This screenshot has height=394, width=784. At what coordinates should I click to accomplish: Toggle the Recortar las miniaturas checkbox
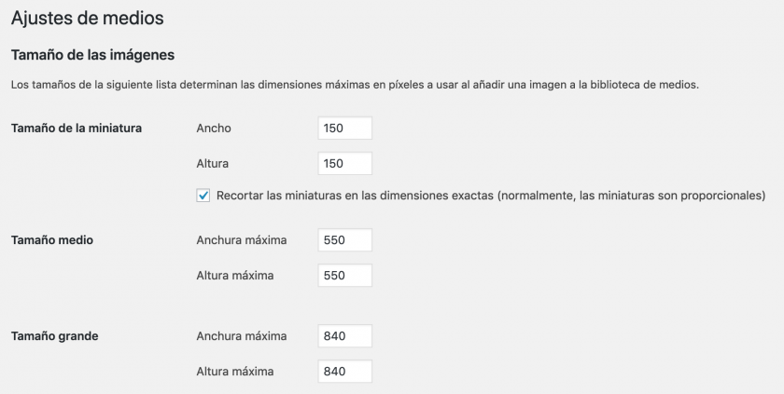(203, 196)
